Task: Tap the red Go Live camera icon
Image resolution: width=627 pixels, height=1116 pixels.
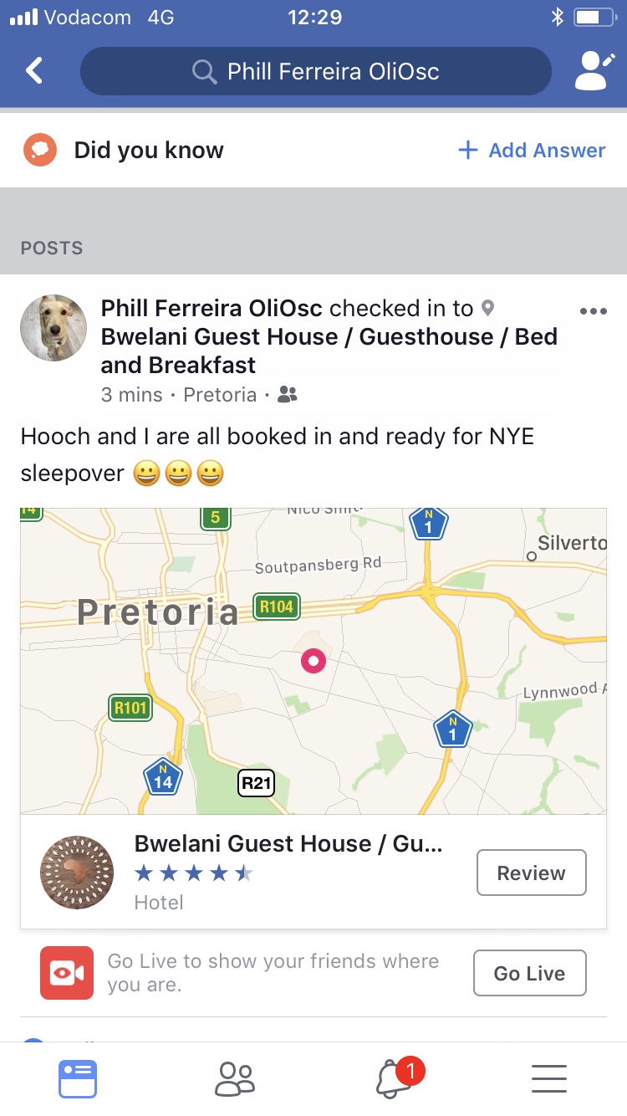Action: 67,973
